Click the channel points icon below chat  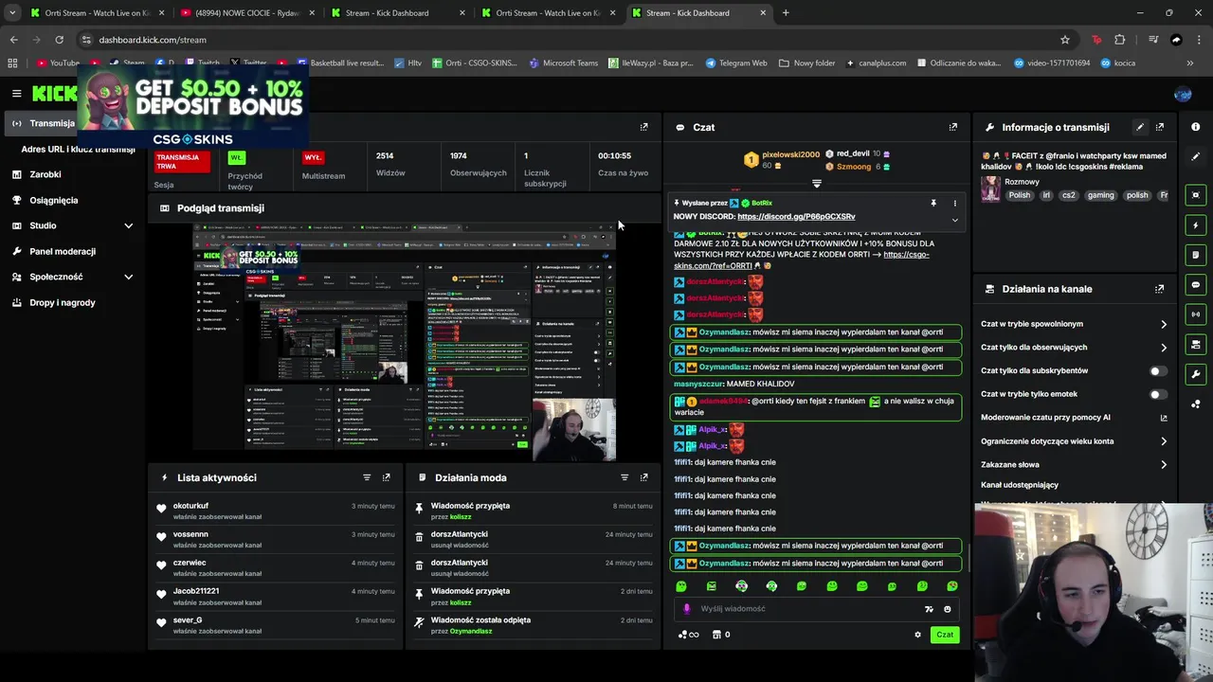(x=689, y=635)
